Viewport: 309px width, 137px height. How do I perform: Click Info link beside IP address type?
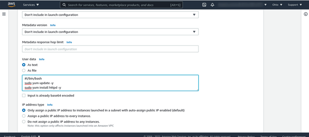point(50,105)
